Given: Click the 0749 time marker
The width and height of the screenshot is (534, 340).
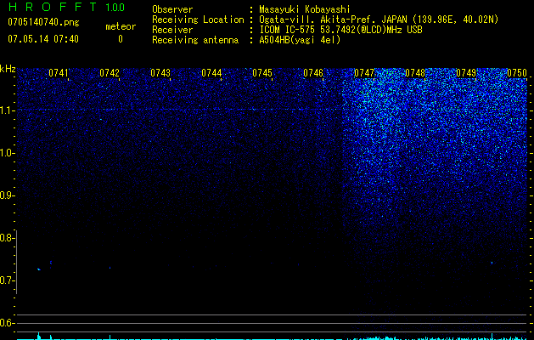Looking at the screenshot, I should click(466, 73).
